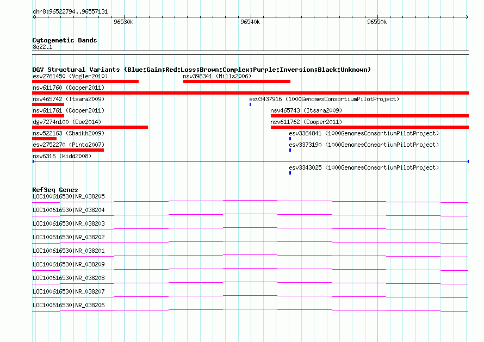The width and height of the screenshot is (484, 342).
Task: Open dgv7274n100 (Coe2014) variant
Action: [67, 122]
